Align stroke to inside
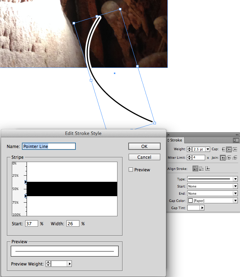The image size is (240, 277). pos(202,168)
